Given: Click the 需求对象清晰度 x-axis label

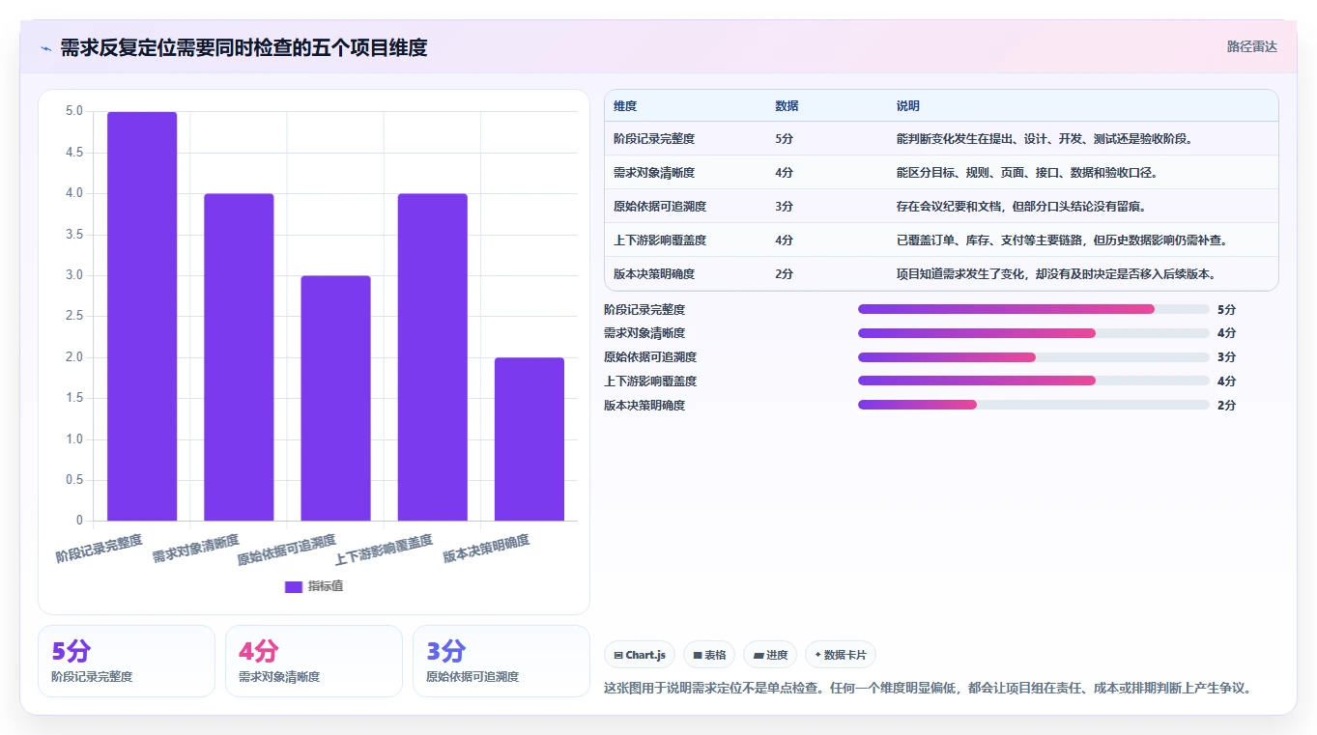Looking at the screenshot, I should pos(195,548).
